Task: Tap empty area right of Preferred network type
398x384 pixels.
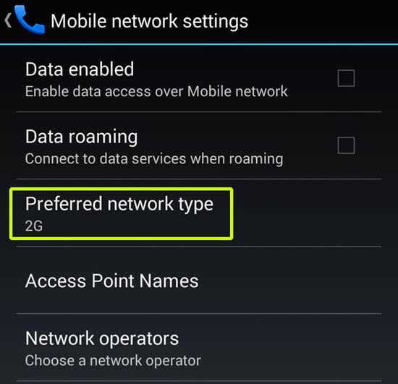Action: click(x=307, y=213)
